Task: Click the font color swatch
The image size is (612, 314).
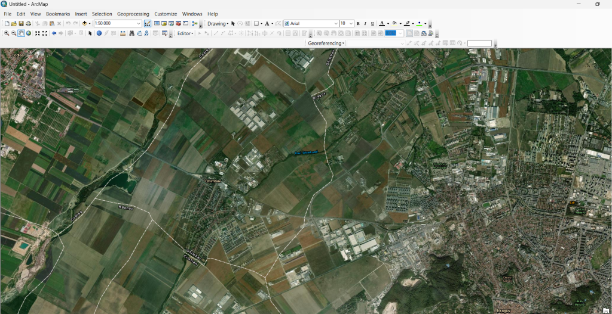Action: click(x=382, y=23)
